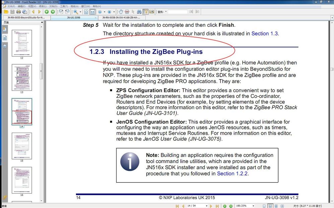Click the status bar Previous View green button

[225, 206]
